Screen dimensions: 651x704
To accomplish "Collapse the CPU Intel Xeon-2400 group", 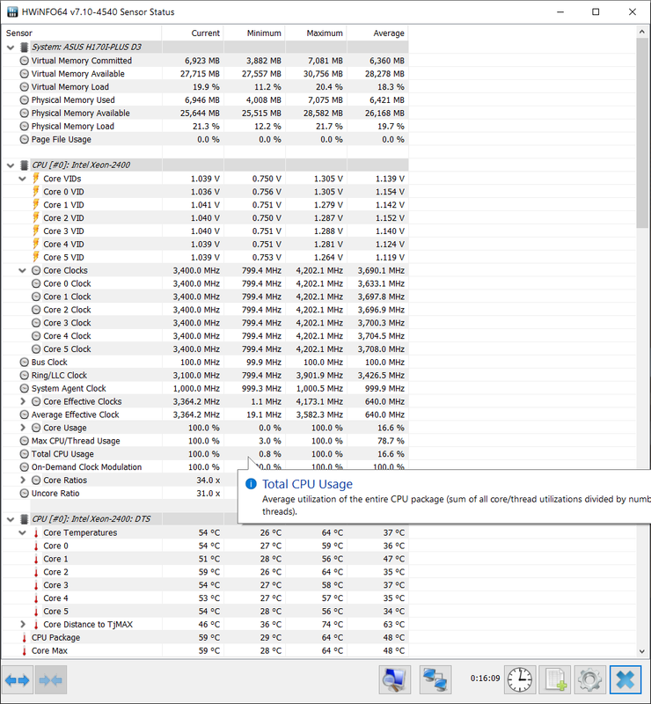I will [x=11, y=165].
